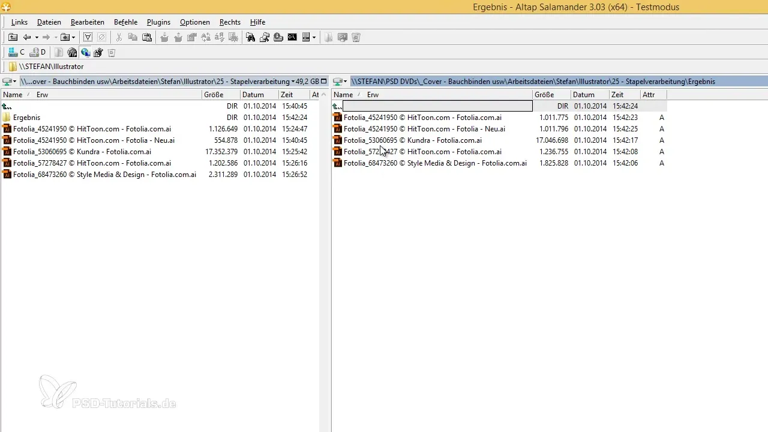Open the Hilfe menu
The image size is (768, 432).
click(258, 22)
